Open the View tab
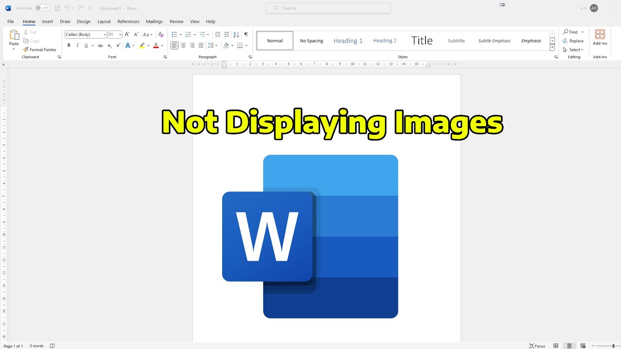Image resolution: width=621 pixels, height=349 pixels. (x=195, y=21)
